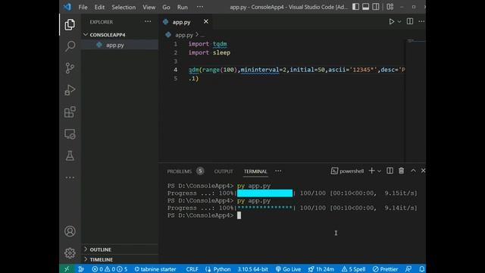Change the CRLF line ending setting

coord(192,269)
